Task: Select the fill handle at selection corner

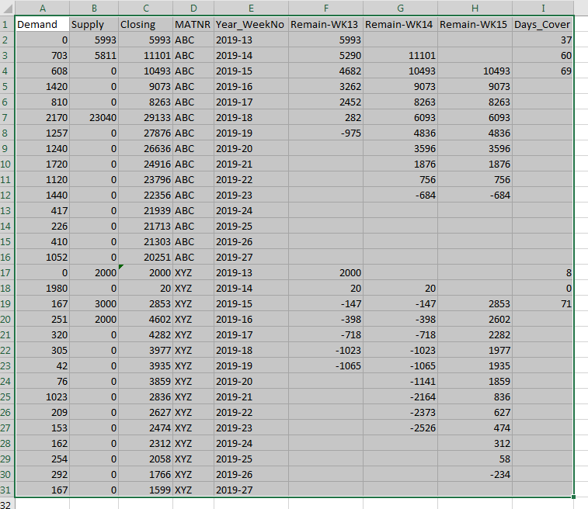Action: 574,497
